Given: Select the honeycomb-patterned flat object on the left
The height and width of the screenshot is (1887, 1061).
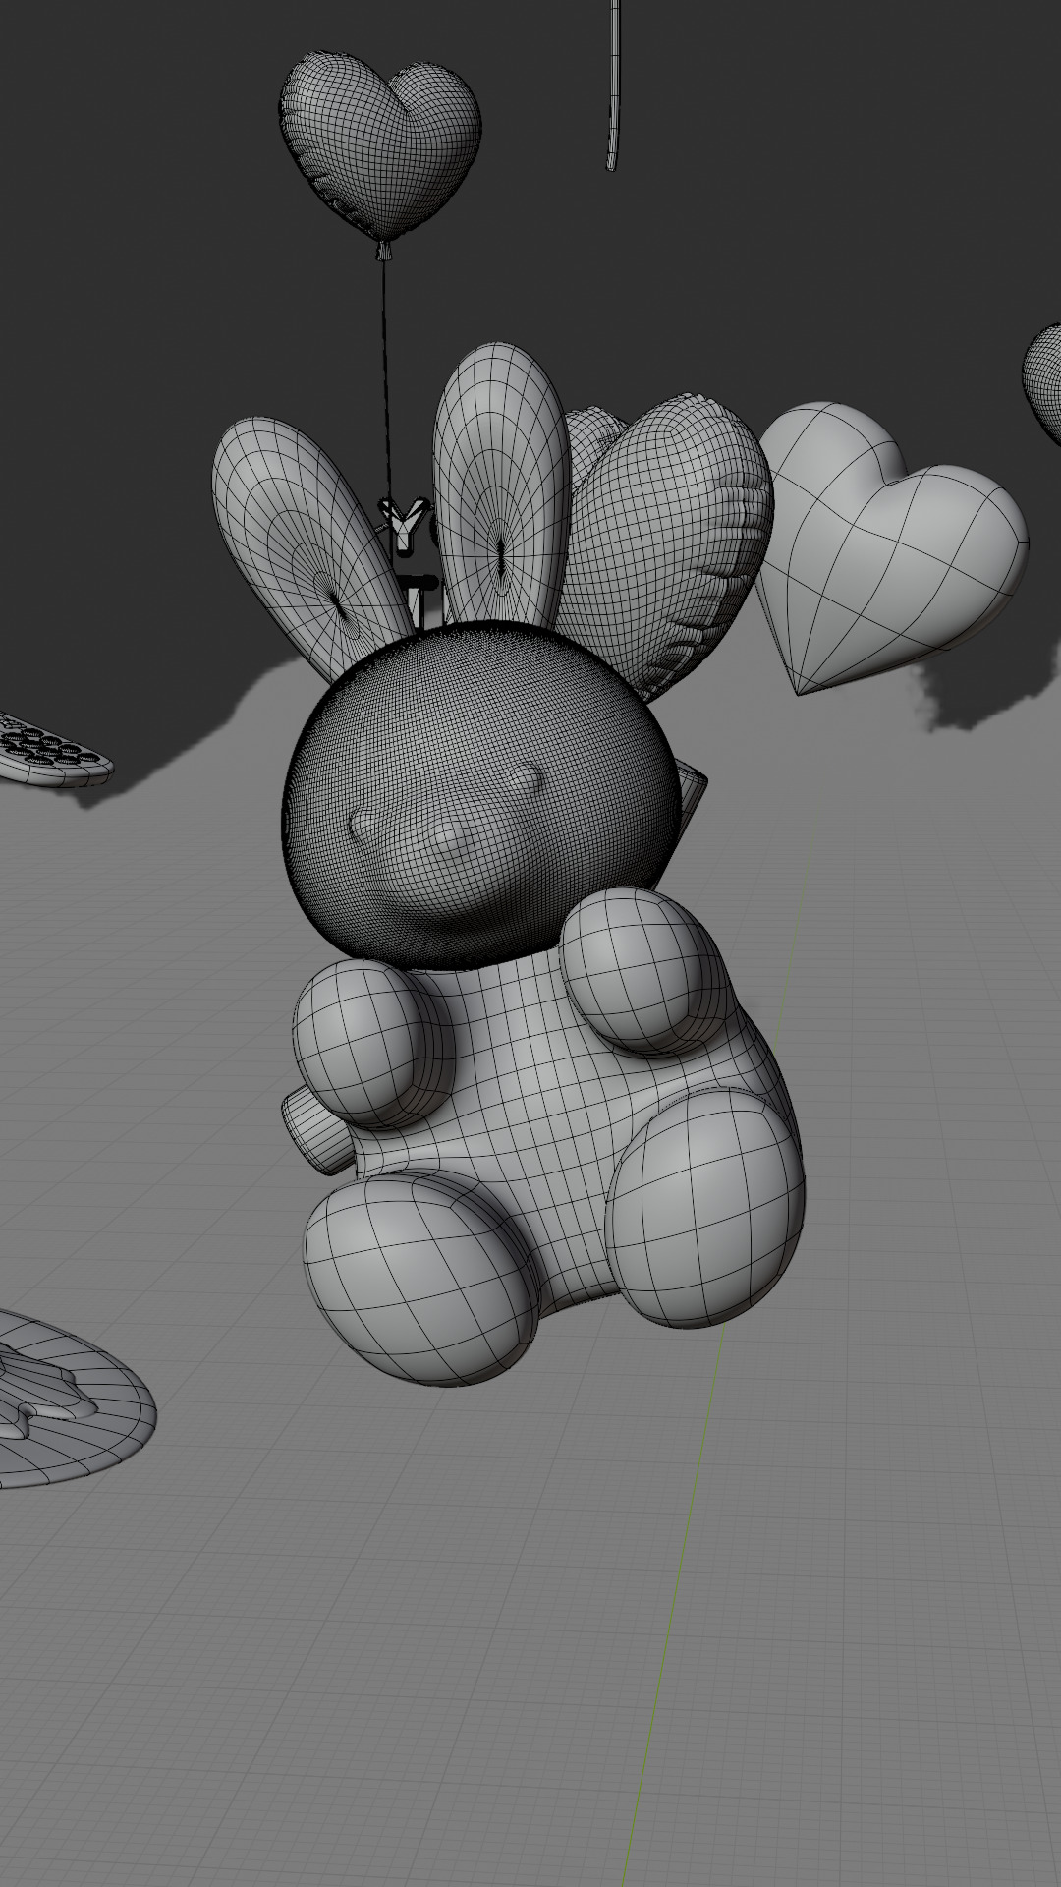Looking at the screenshot, I should [54, 752].
